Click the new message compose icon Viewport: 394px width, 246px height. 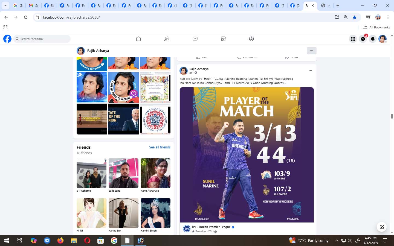[382, 227]
